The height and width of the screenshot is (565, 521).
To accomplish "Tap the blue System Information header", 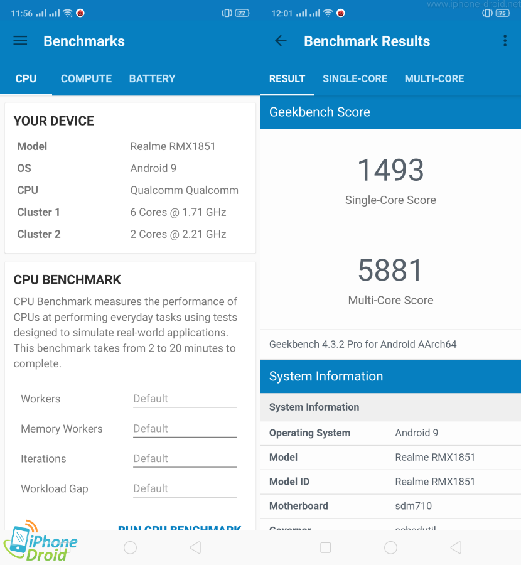I will click(390, 376).
